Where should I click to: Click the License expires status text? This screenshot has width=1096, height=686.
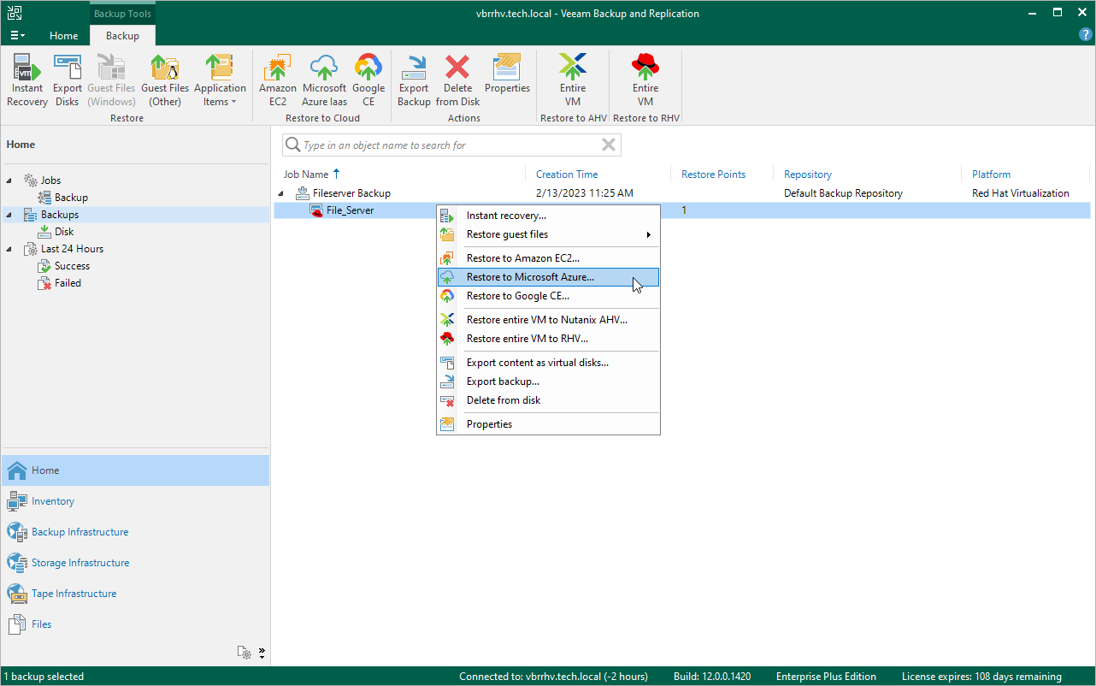pos(981,677)
